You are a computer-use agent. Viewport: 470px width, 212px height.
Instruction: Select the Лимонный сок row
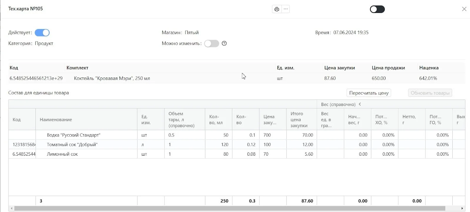pos(237,154)
